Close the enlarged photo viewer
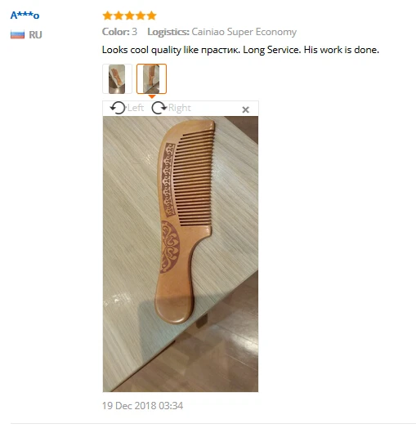The height and width of the screenshot is (428, 416). (x=245, y=109)
